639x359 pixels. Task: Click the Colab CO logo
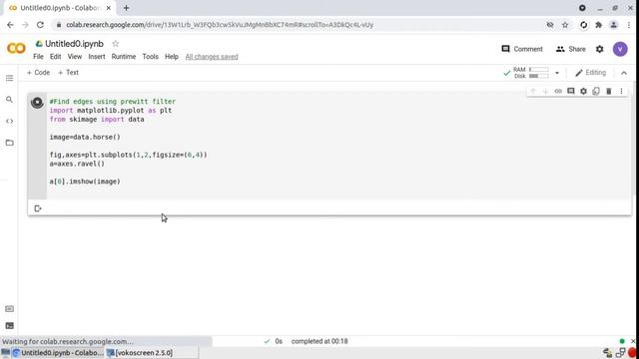[x=16, y=49]
